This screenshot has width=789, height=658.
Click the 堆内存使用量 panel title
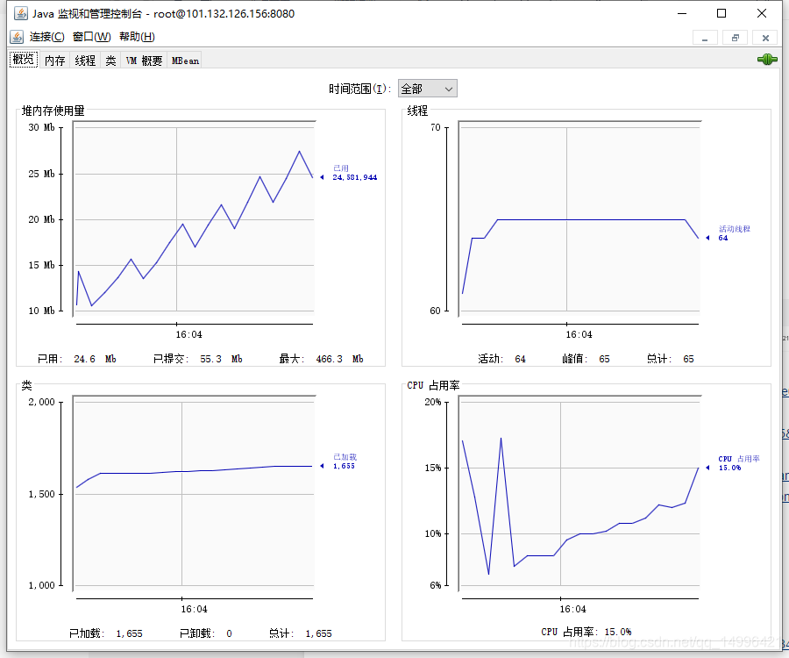53,111
